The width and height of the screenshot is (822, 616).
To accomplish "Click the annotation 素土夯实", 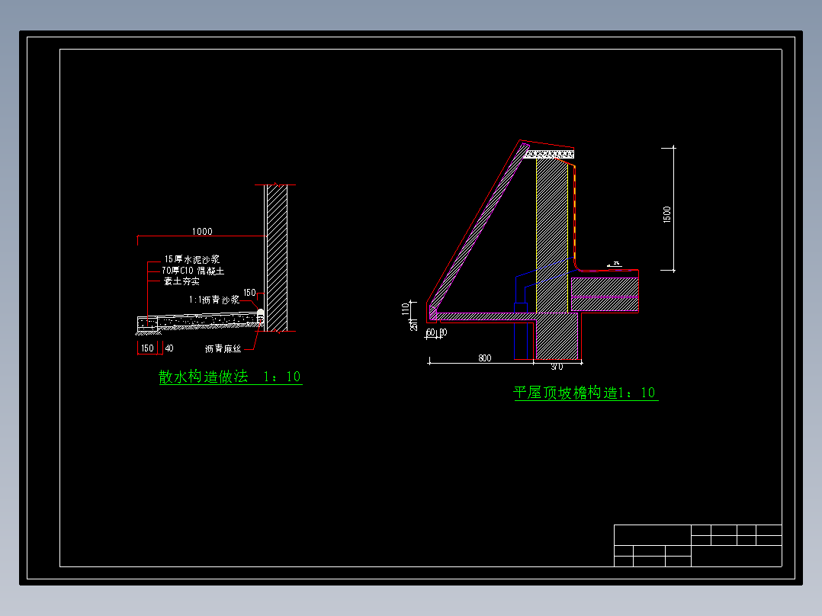I will [181, 281].
